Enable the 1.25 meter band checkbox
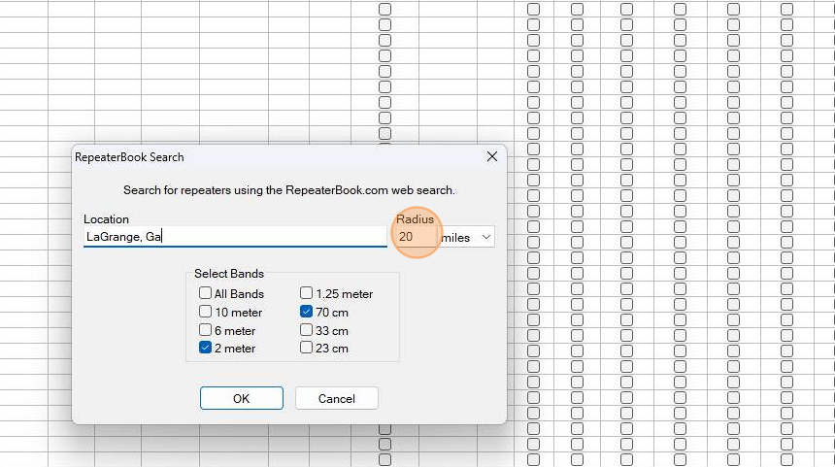835x467 pixels. pyautogui.click(x=306, y=293)
